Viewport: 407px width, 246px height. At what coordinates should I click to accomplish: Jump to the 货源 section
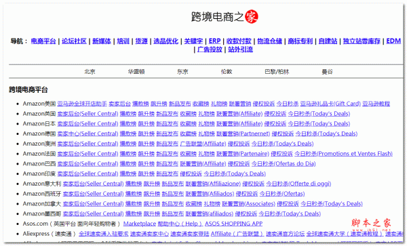coord(142,41)
